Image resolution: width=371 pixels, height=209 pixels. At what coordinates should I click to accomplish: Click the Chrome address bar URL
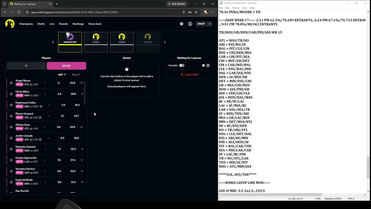[74, 12]
